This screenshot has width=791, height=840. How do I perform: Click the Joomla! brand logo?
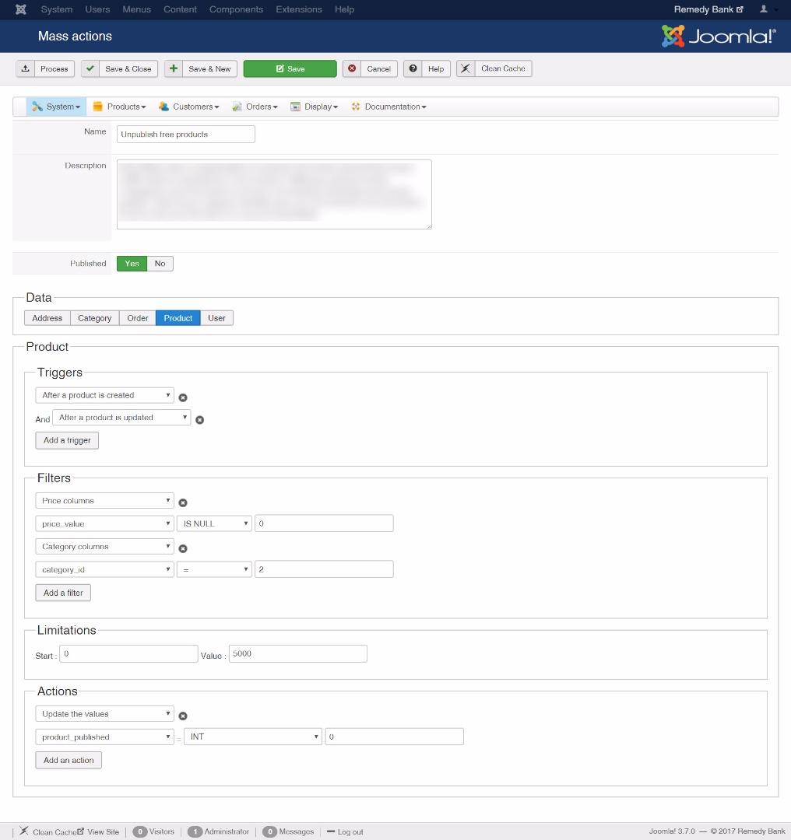pyautogui.click(x=719, y=36)
